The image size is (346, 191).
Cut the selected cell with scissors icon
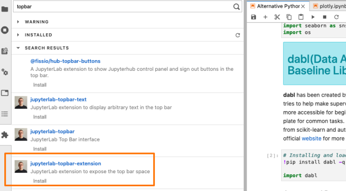277,17
